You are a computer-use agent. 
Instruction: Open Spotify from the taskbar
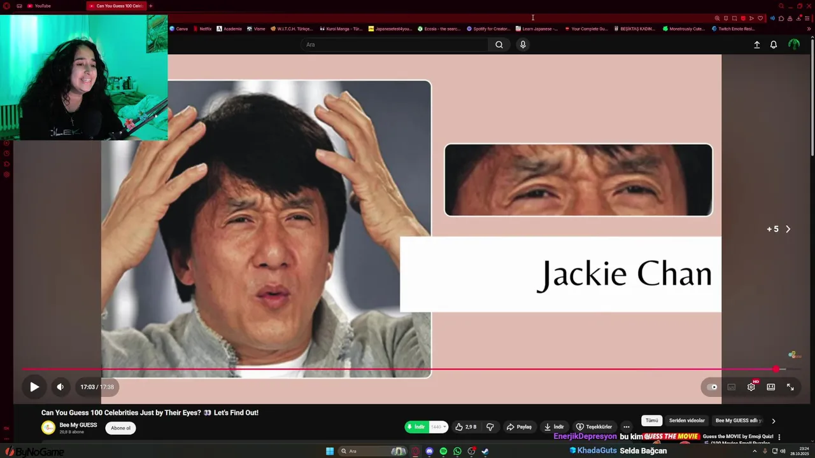pos(443,451)
